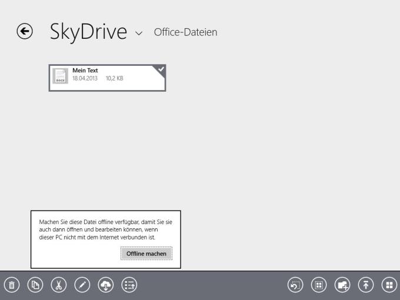Create a new folder with folder-plus icon
This screenshot has height=300, width=400.
(x=342, y=285)
